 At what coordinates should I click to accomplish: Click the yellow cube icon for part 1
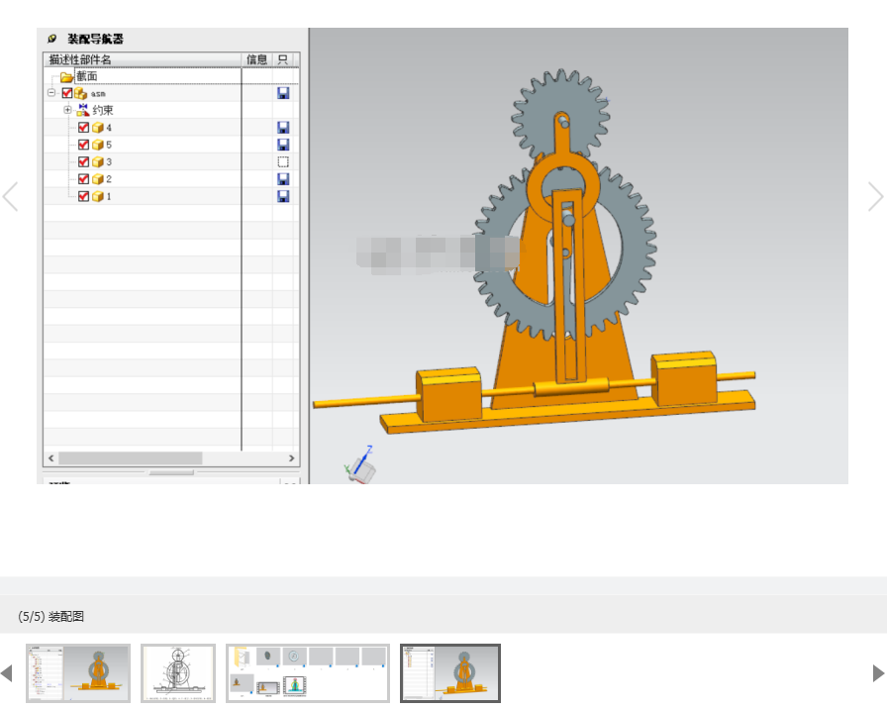[x=98, y=196]
